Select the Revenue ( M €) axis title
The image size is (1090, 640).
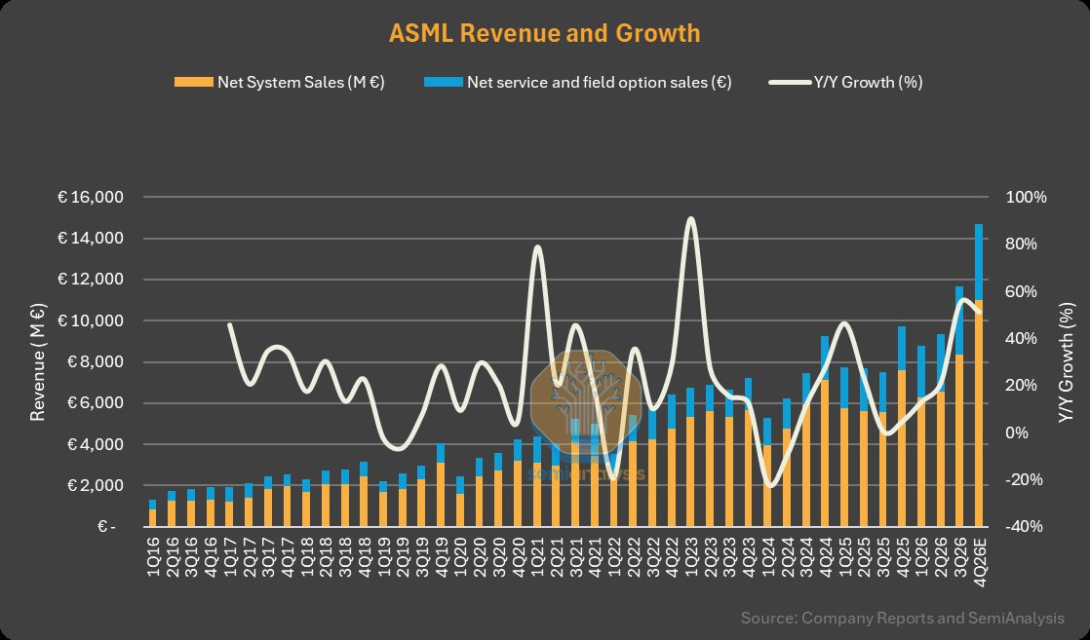(x=37, y=361)
